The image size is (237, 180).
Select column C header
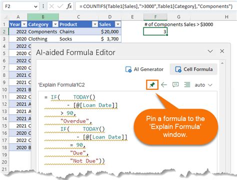[78, 17]
